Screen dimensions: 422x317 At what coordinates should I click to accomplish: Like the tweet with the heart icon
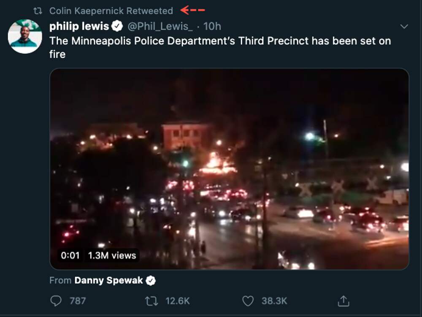(x=248, y=301)
